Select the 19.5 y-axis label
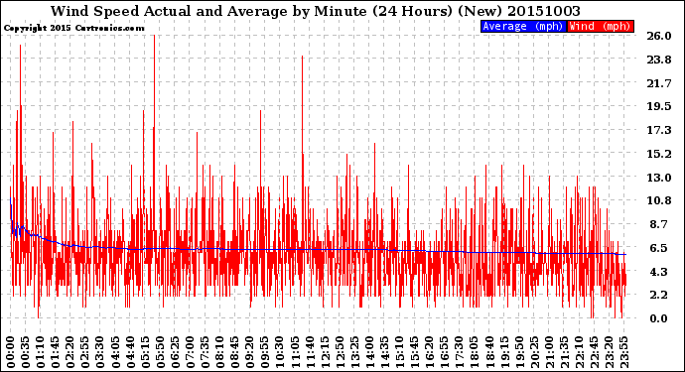Viewport: 685px width, 372px height. [x=659, y=106]
